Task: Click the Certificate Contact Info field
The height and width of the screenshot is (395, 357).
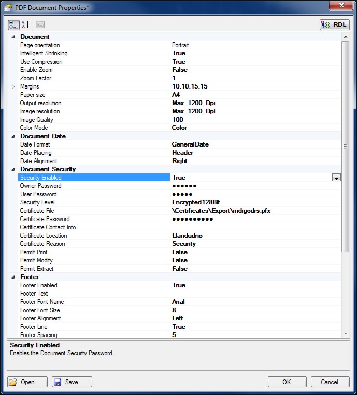Action: 254,227
